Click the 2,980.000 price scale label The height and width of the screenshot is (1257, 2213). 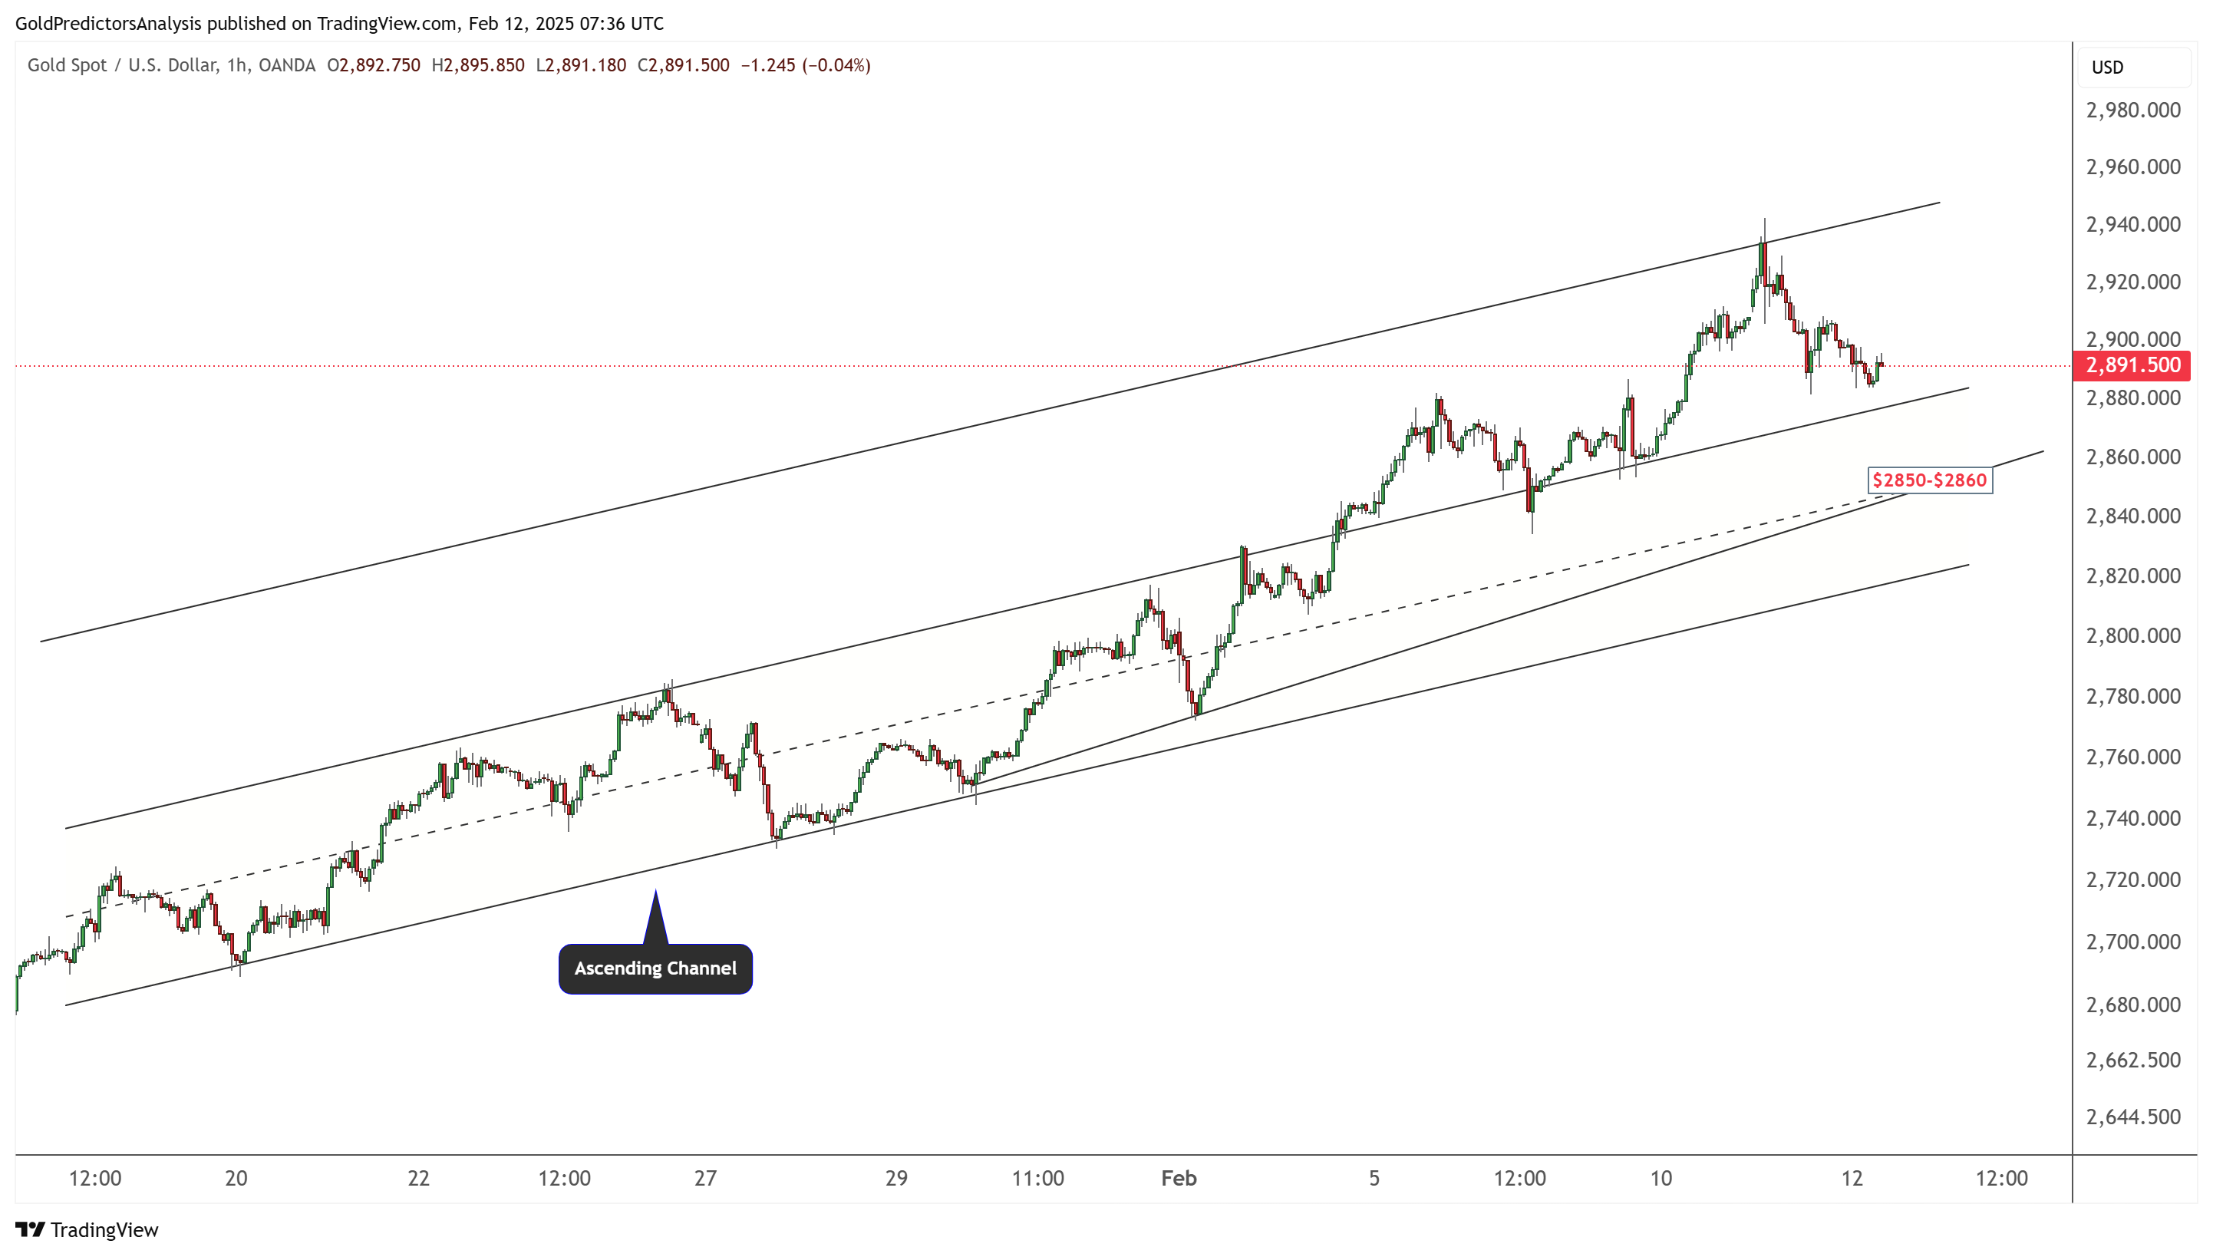[x=2132, y=111]
